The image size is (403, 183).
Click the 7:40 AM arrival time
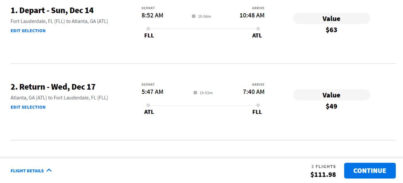253,92
